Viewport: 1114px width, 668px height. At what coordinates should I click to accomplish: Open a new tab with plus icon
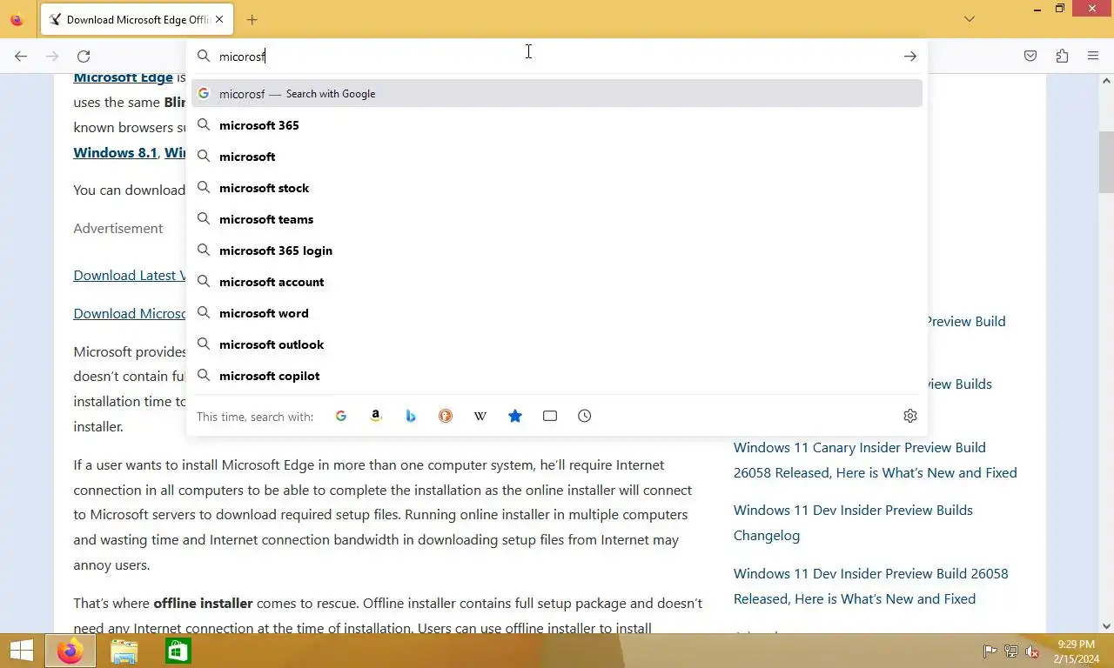pyautogui.click(x=252, y=19)
